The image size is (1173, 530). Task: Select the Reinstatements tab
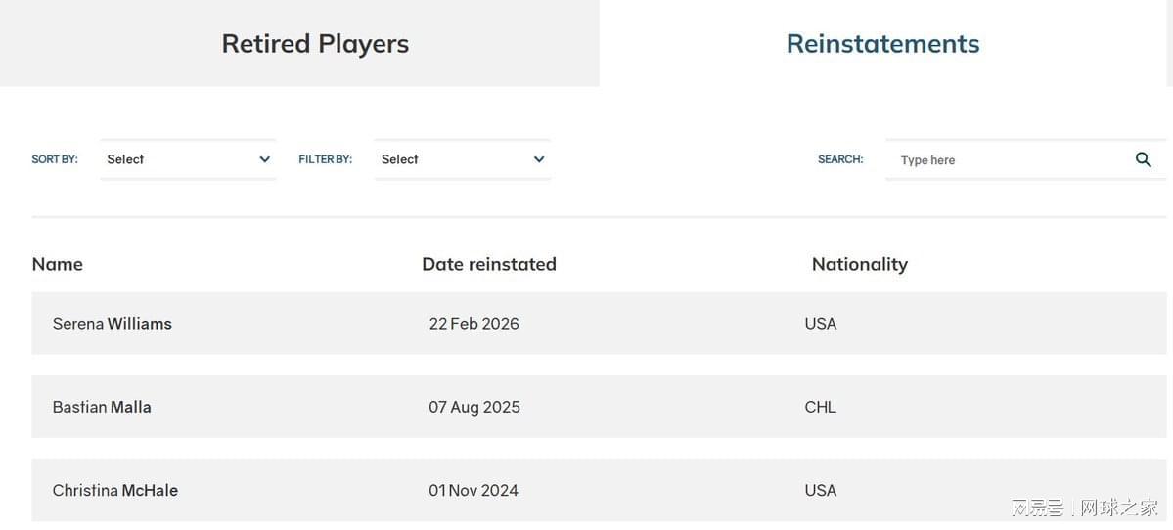tap(882, 43)
